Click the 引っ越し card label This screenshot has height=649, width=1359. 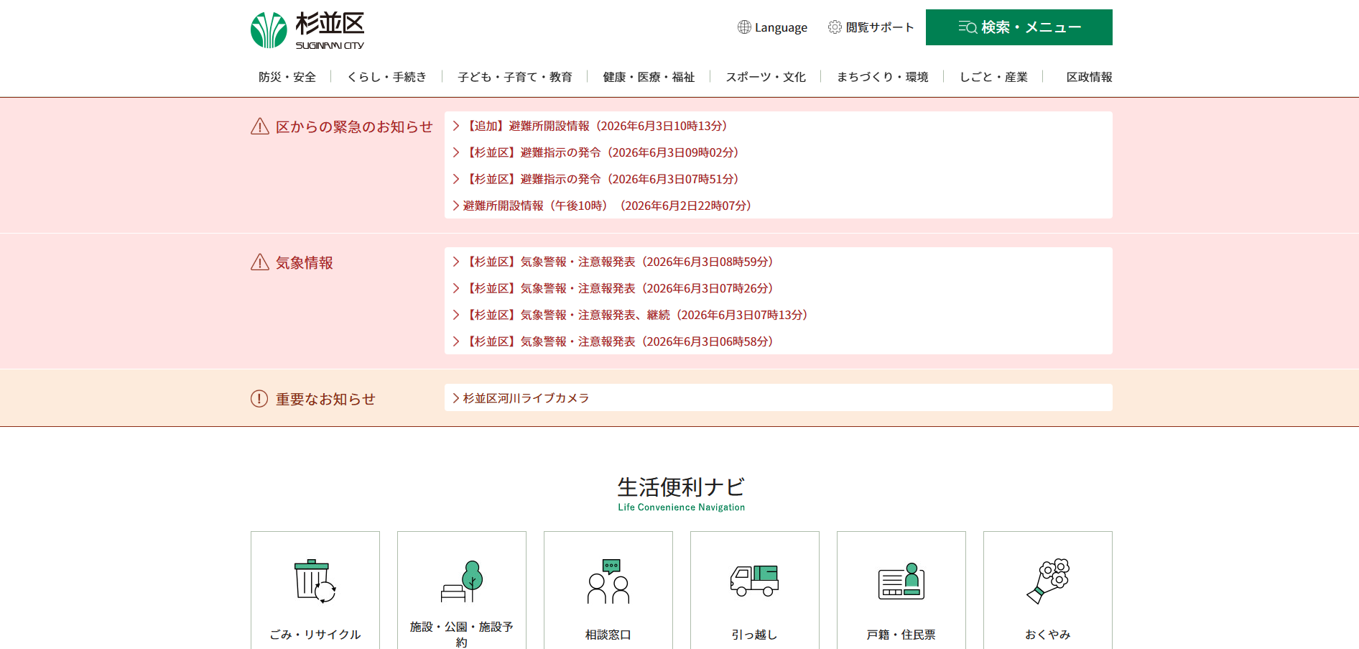[755, 635]
